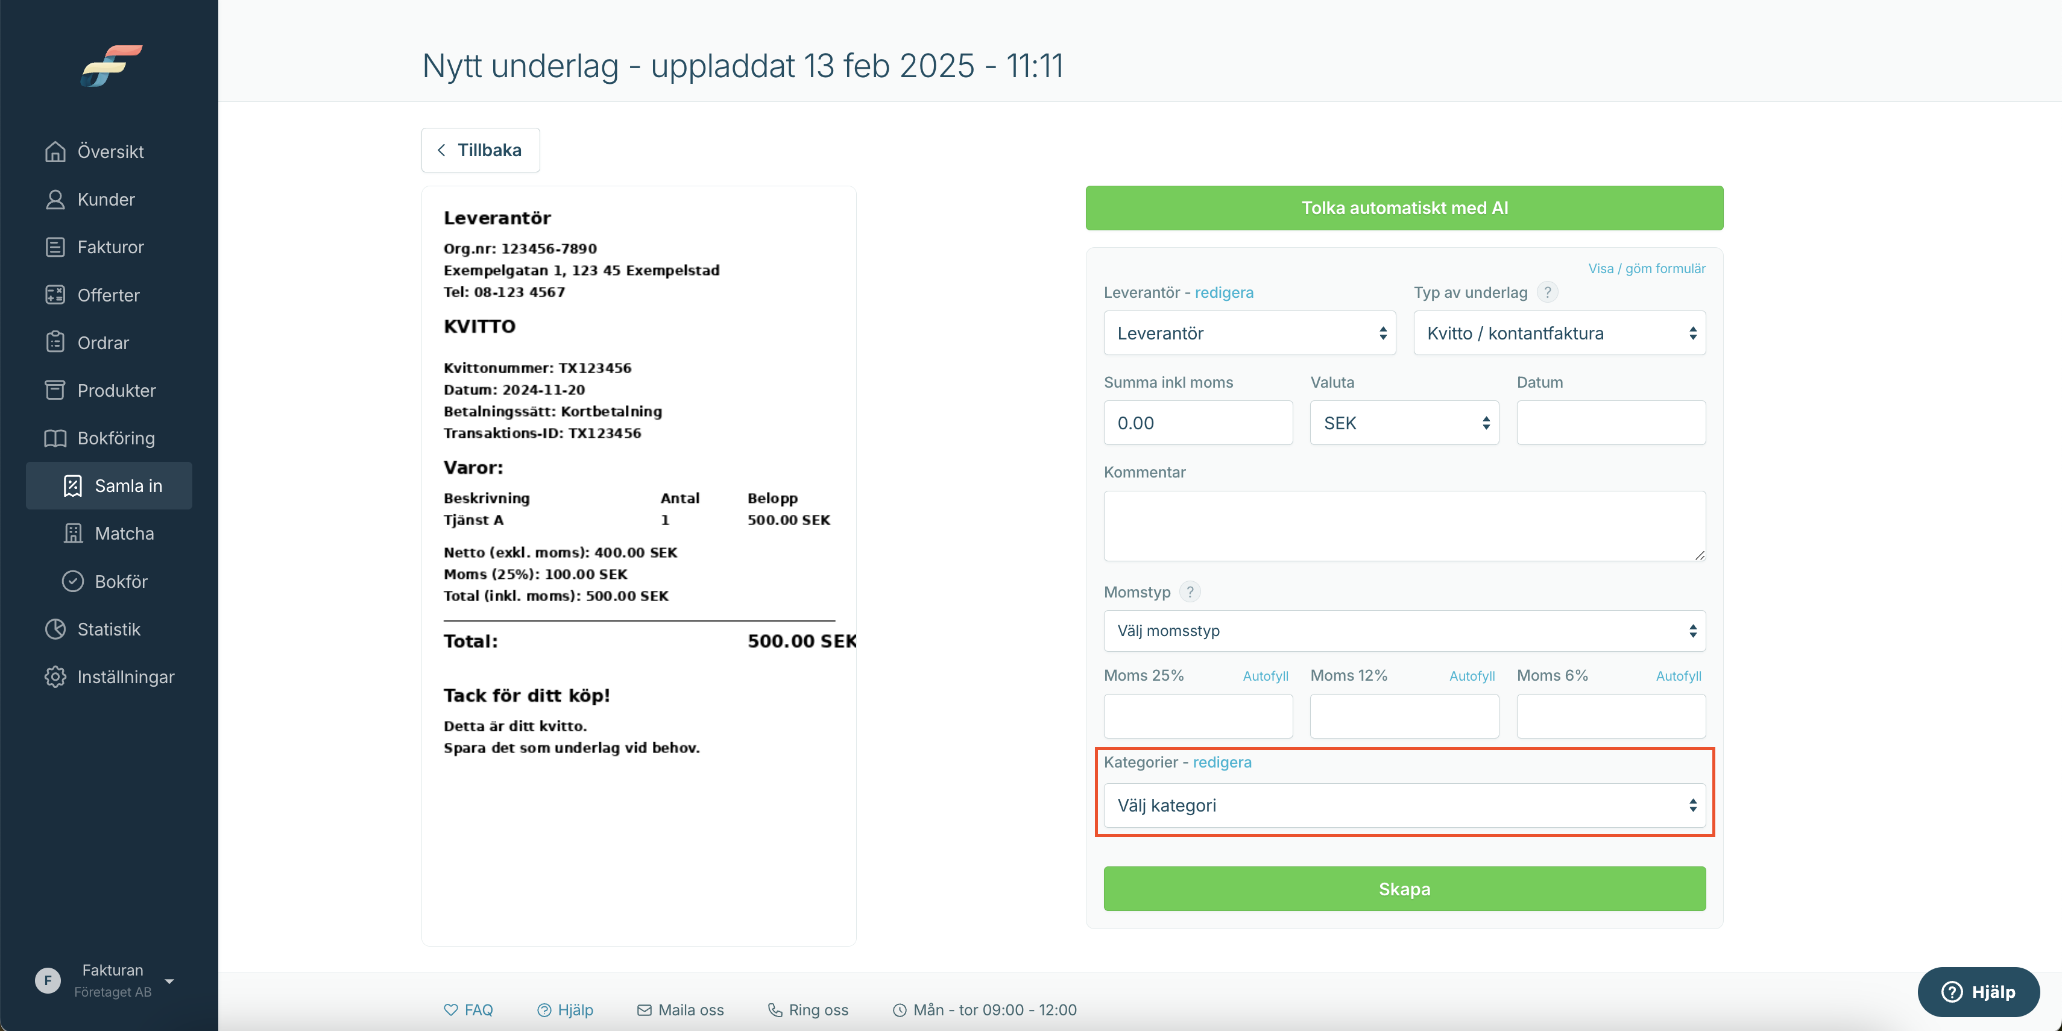Click the Typ av underlag help icon
The image size is (2062, 1031).
(x=1547, y=292)
